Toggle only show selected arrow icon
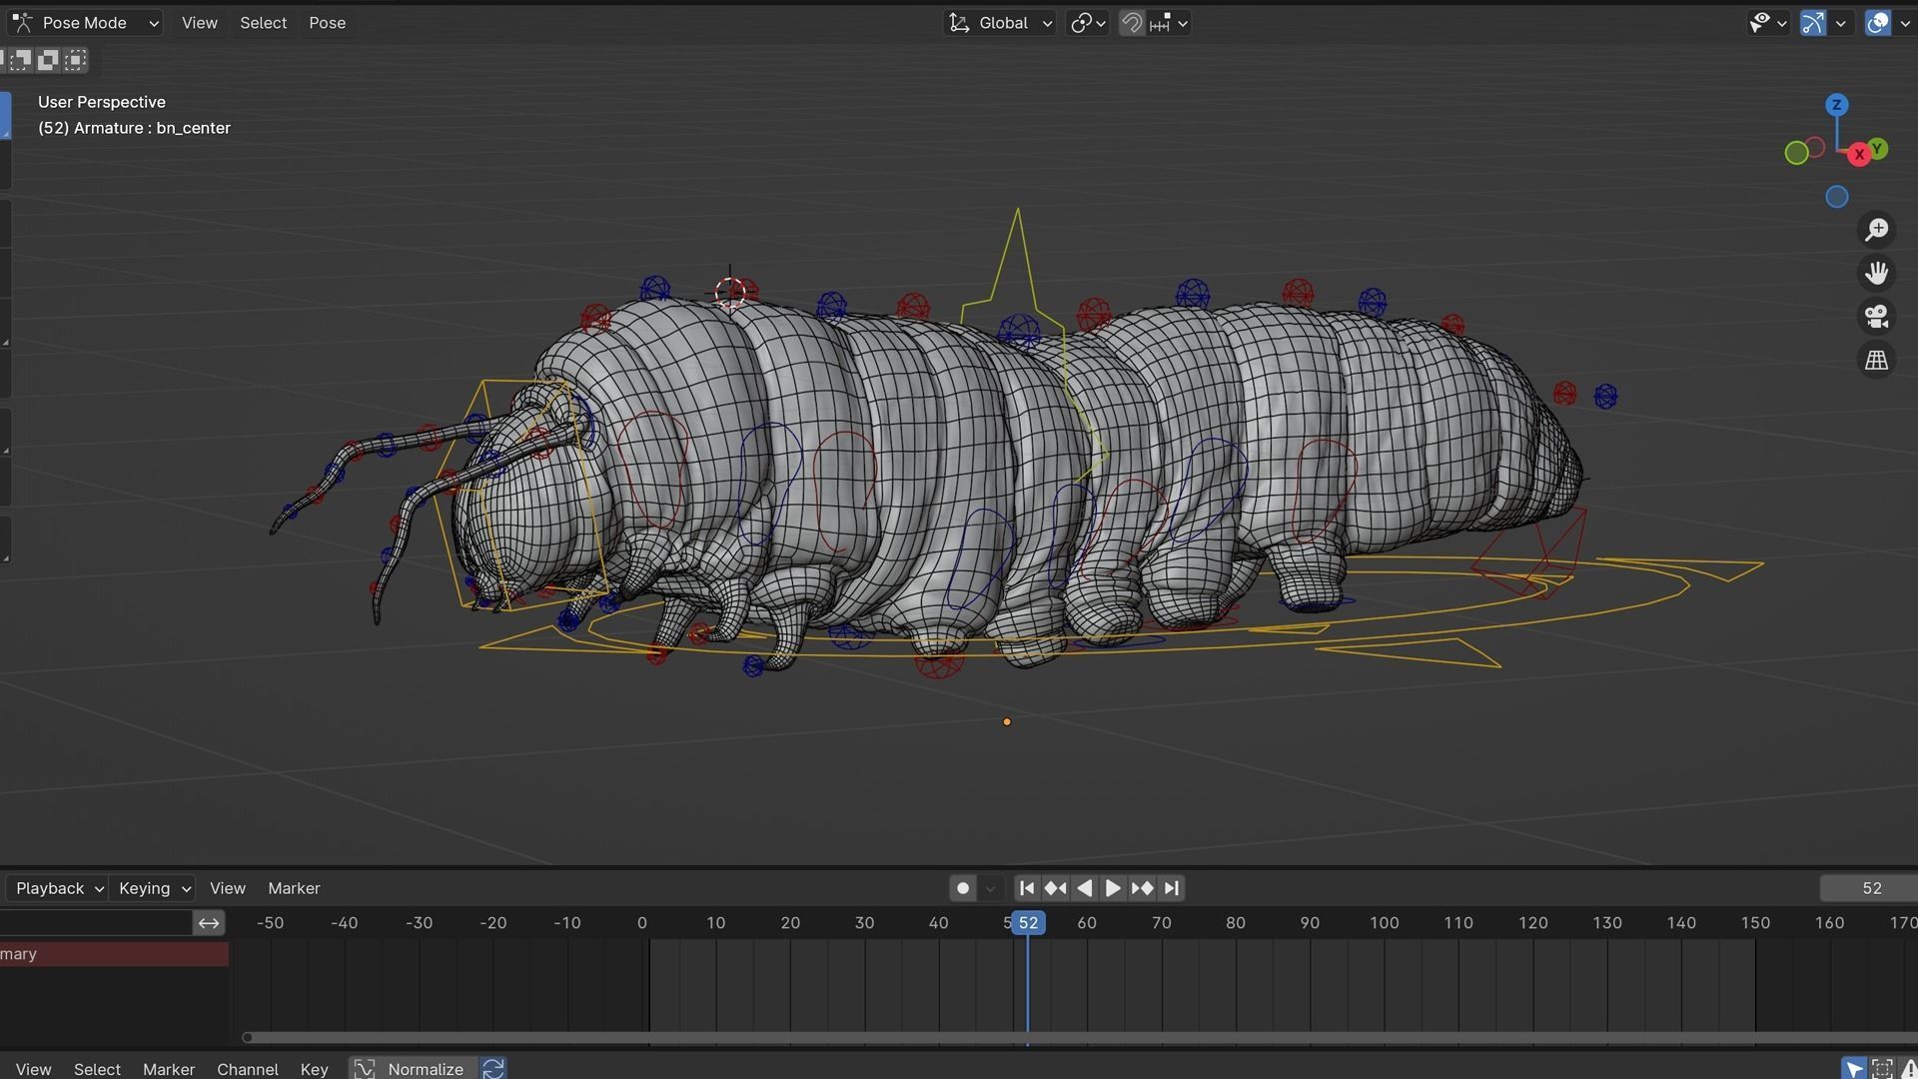 tap(1853, 1068)
